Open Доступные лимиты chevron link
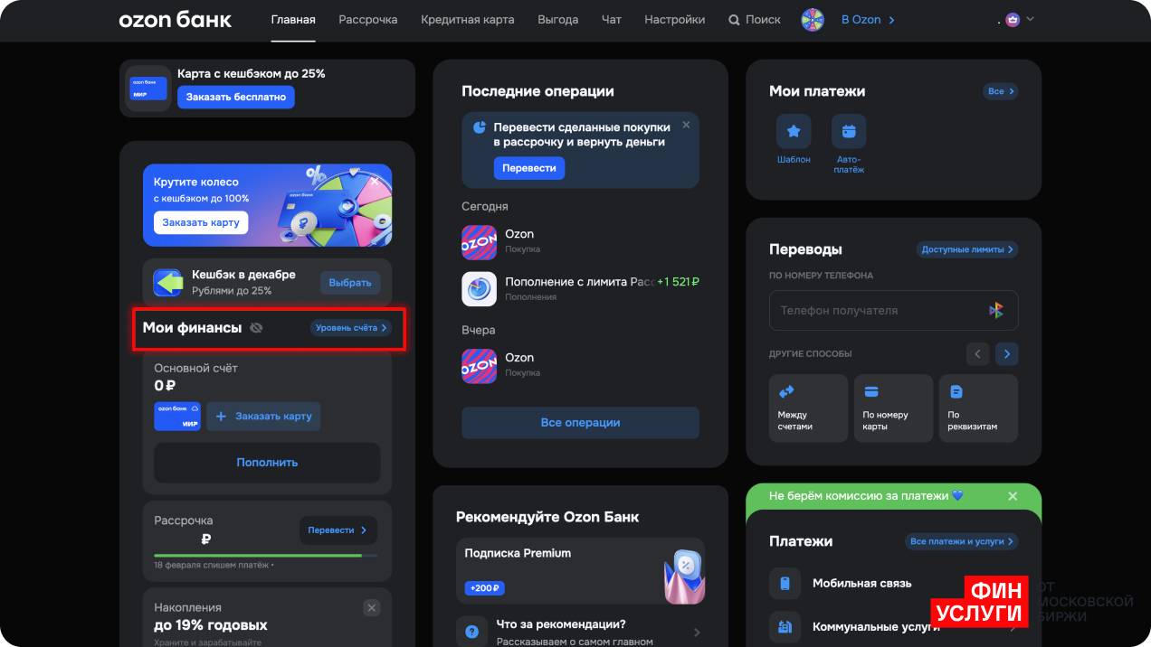 [x=967, y=249]
